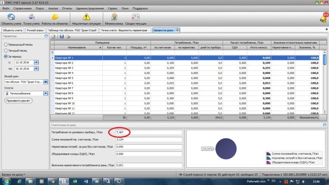Switch to Объекты учета tab
Screen dimensions: 329x185
13,30
